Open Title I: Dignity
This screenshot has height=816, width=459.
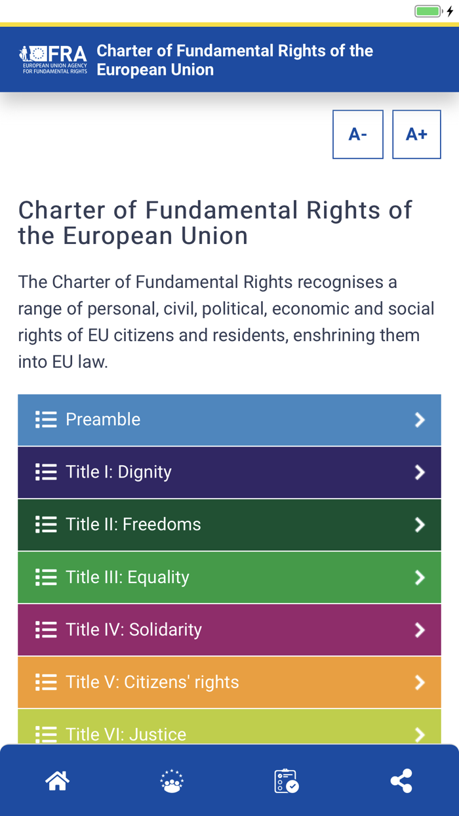pyautogui.click(x=229, y=472)
